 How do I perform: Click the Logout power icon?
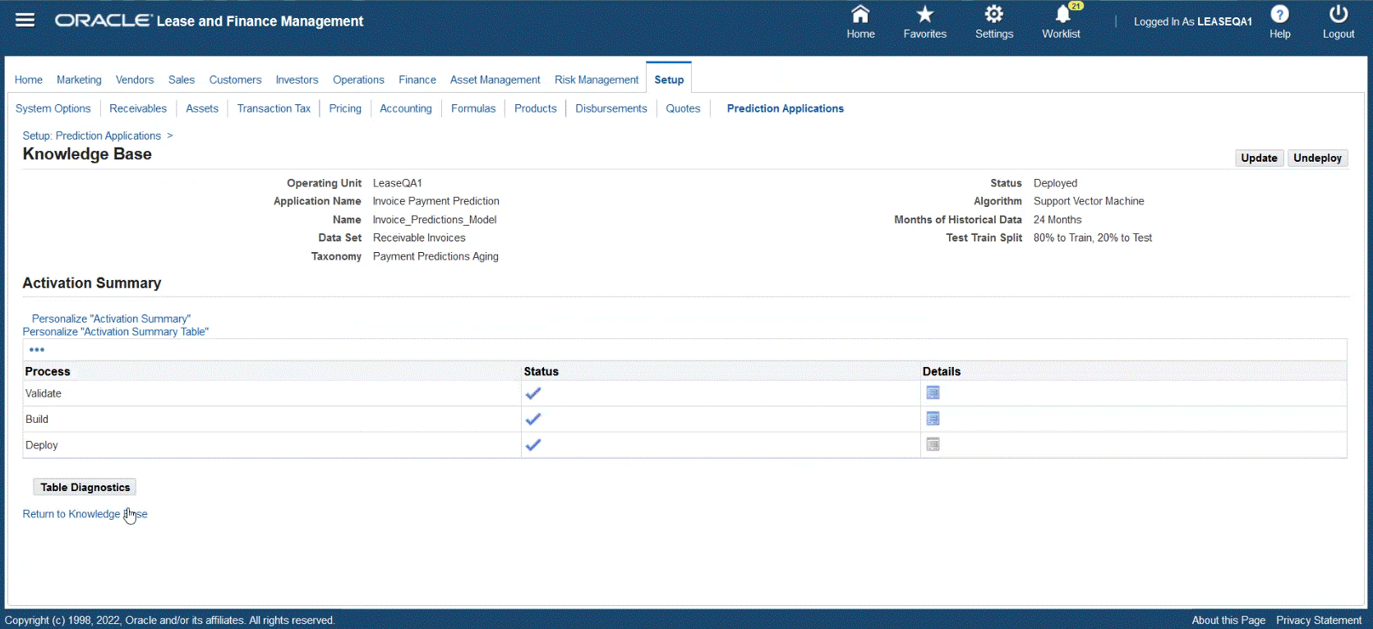[x=1338, y=14]
